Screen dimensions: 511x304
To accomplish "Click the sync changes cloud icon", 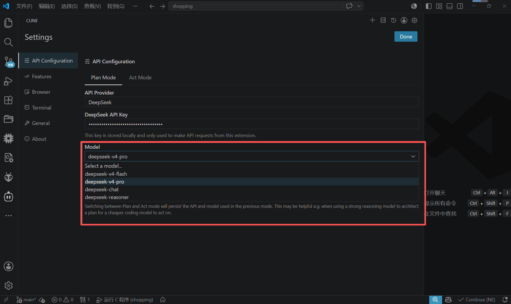I will (x=42, y=300).
